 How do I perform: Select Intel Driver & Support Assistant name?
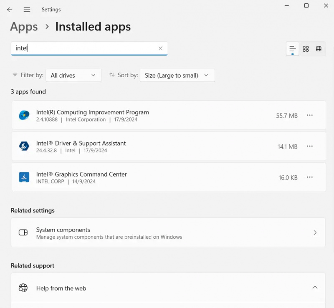coord(81,143)
